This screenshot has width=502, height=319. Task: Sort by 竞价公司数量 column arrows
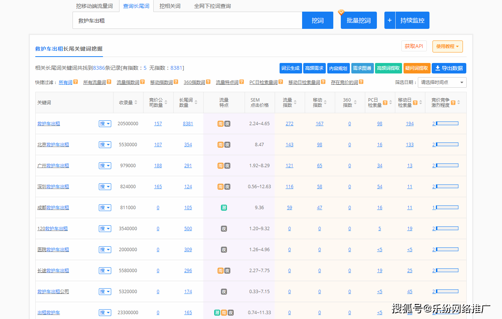(x=166, y=102)
